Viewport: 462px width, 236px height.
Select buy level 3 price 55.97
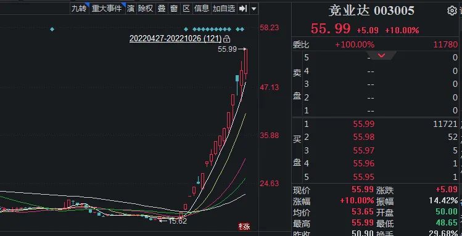click(364, 150)
